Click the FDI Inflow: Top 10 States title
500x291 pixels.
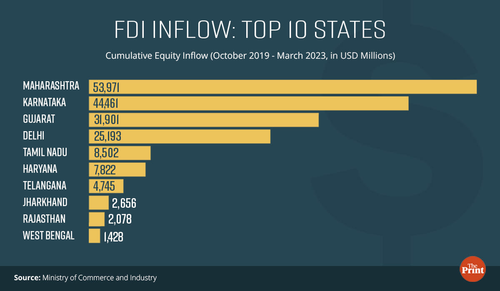[250, 30]
